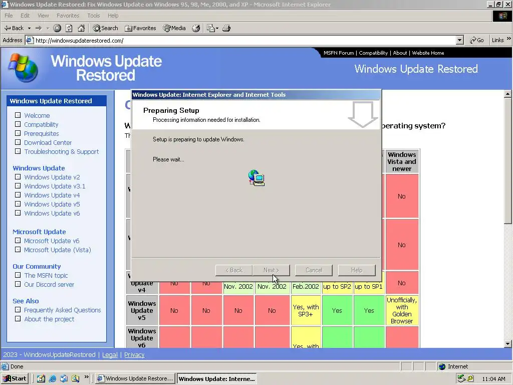Click the Internet zone globe in status bar
The width and height of the screenshot is (513, 385).
click(x=442, y=366)
